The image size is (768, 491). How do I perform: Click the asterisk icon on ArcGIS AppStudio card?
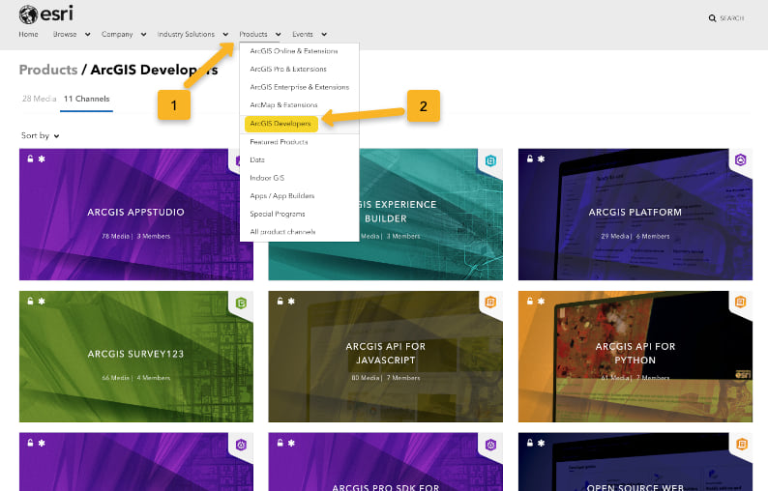point(42,159)
